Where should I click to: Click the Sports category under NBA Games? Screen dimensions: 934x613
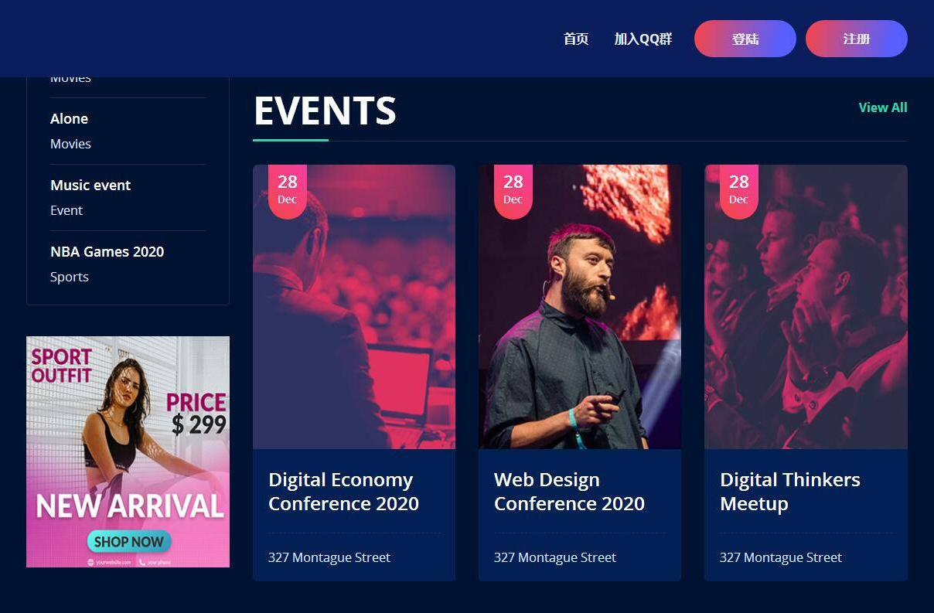tap(70, 277)
